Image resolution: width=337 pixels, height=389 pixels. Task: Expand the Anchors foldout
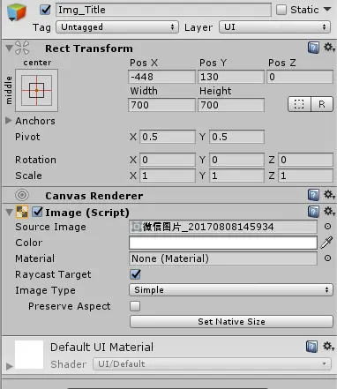[x=8, y=121]
